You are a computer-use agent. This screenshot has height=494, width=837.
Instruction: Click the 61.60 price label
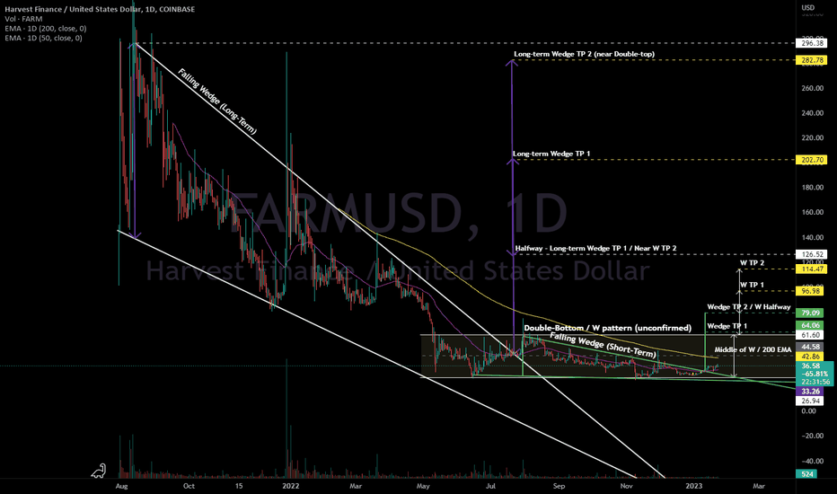pos(811,335)
